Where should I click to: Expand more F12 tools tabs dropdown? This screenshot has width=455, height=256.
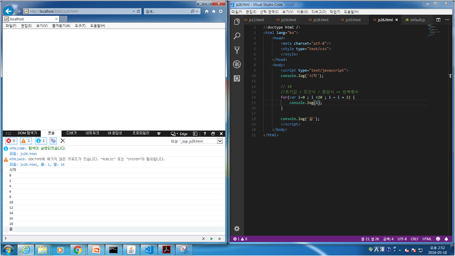[x=159, y=134]
